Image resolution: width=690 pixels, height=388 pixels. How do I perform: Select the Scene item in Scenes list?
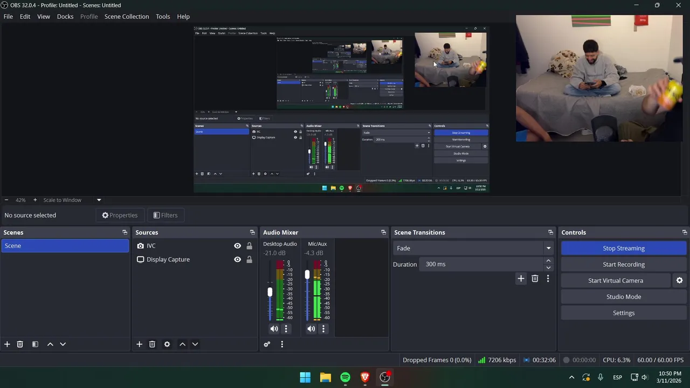(x=65, y=246)
